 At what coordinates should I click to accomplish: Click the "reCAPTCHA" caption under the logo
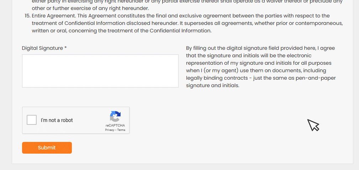point(115,126)
